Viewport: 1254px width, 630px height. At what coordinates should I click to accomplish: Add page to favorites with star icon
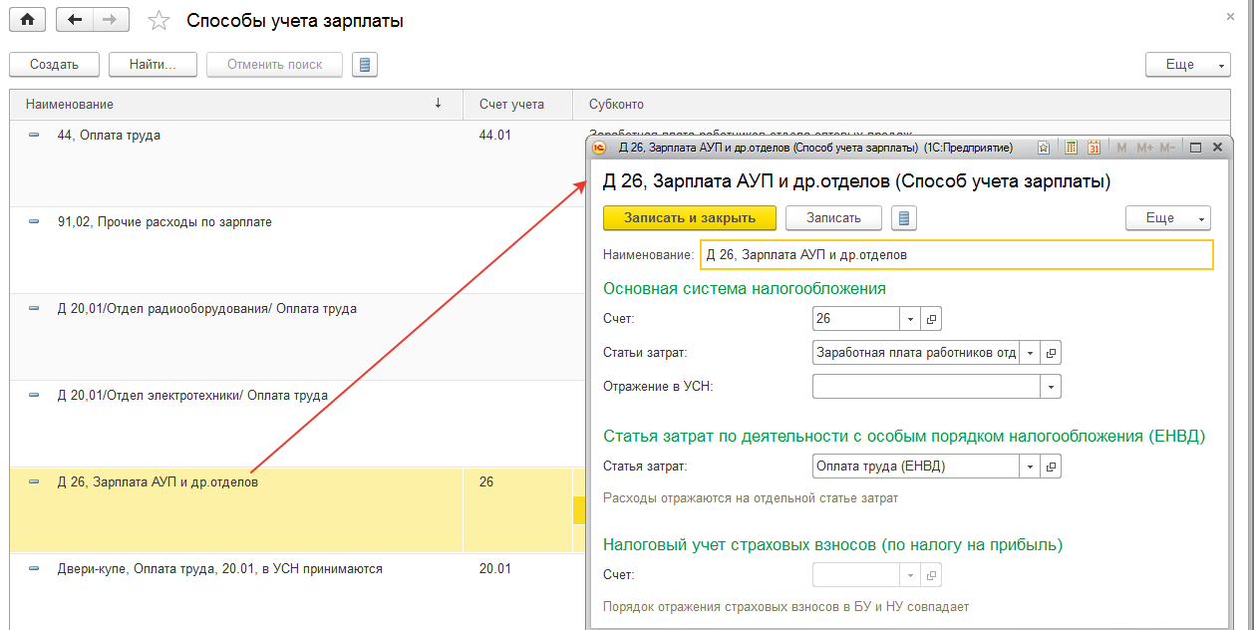(157, 21)
